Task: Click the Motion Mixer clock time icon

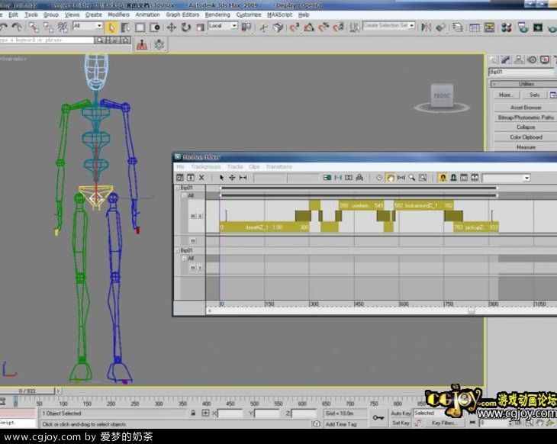Action: point(379,178)
